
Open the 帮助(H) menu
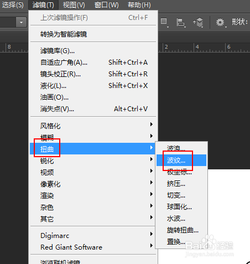click(x=139, y=5)
